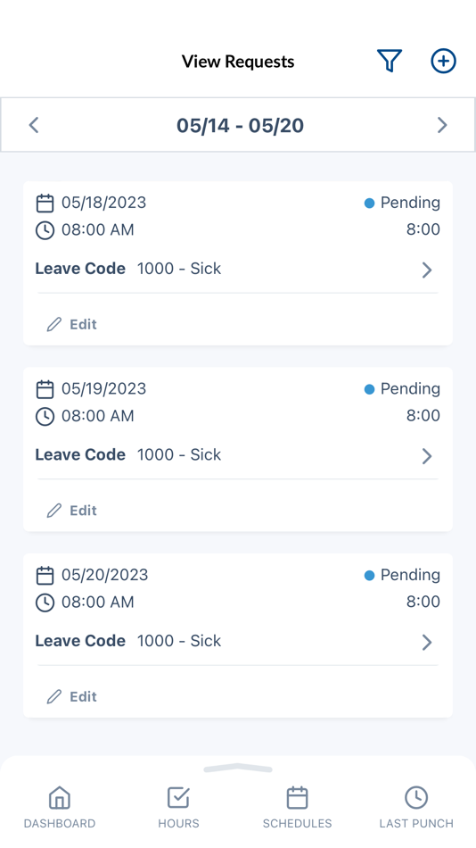Add a new request with plus icon

tap(443, 61)
